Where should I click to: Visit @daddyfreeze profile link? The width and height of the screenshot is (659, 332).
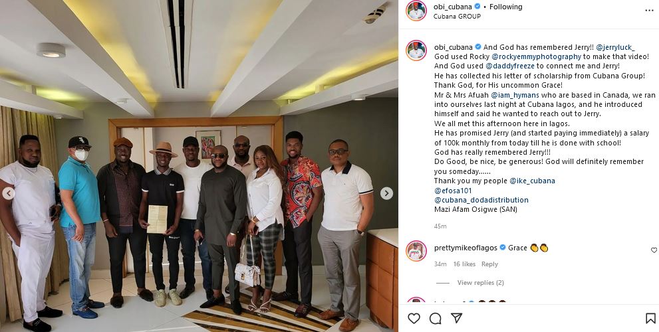[x=510, y=66]
